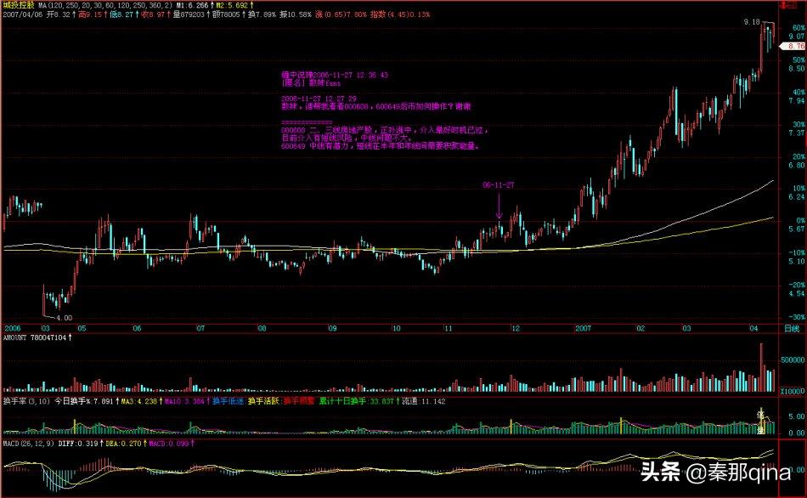Click the 7.94 price axis label

tap(797, 101)
